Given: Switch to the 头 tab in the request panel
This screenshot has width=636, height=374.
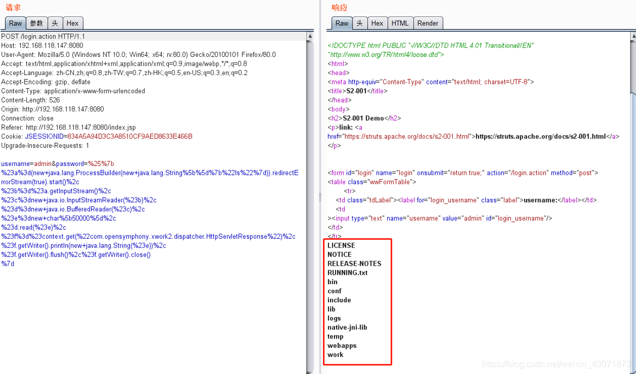Looking at the screenshot, I should (x=55, y=23).
